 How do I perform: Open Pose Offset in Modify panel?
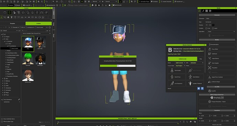point(217,49)
